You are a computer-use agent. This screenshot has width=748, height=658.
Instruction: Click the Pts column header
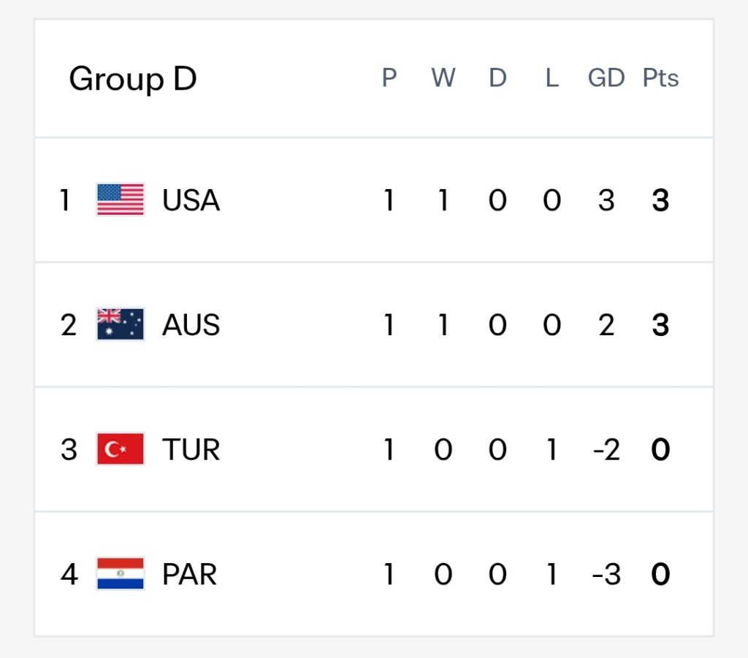pyautogui.click(x=660, y=77)
